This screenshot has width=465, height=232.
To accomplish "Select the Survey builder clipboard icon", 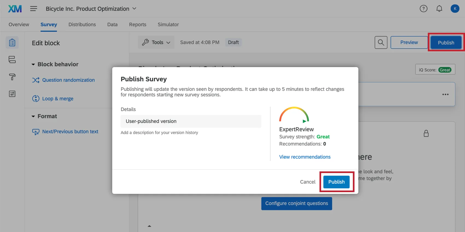I will point(12,43).
